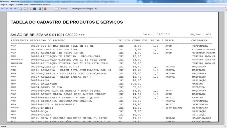
Task: Click the R\BIJU reference cell
Action: point(14,108)
